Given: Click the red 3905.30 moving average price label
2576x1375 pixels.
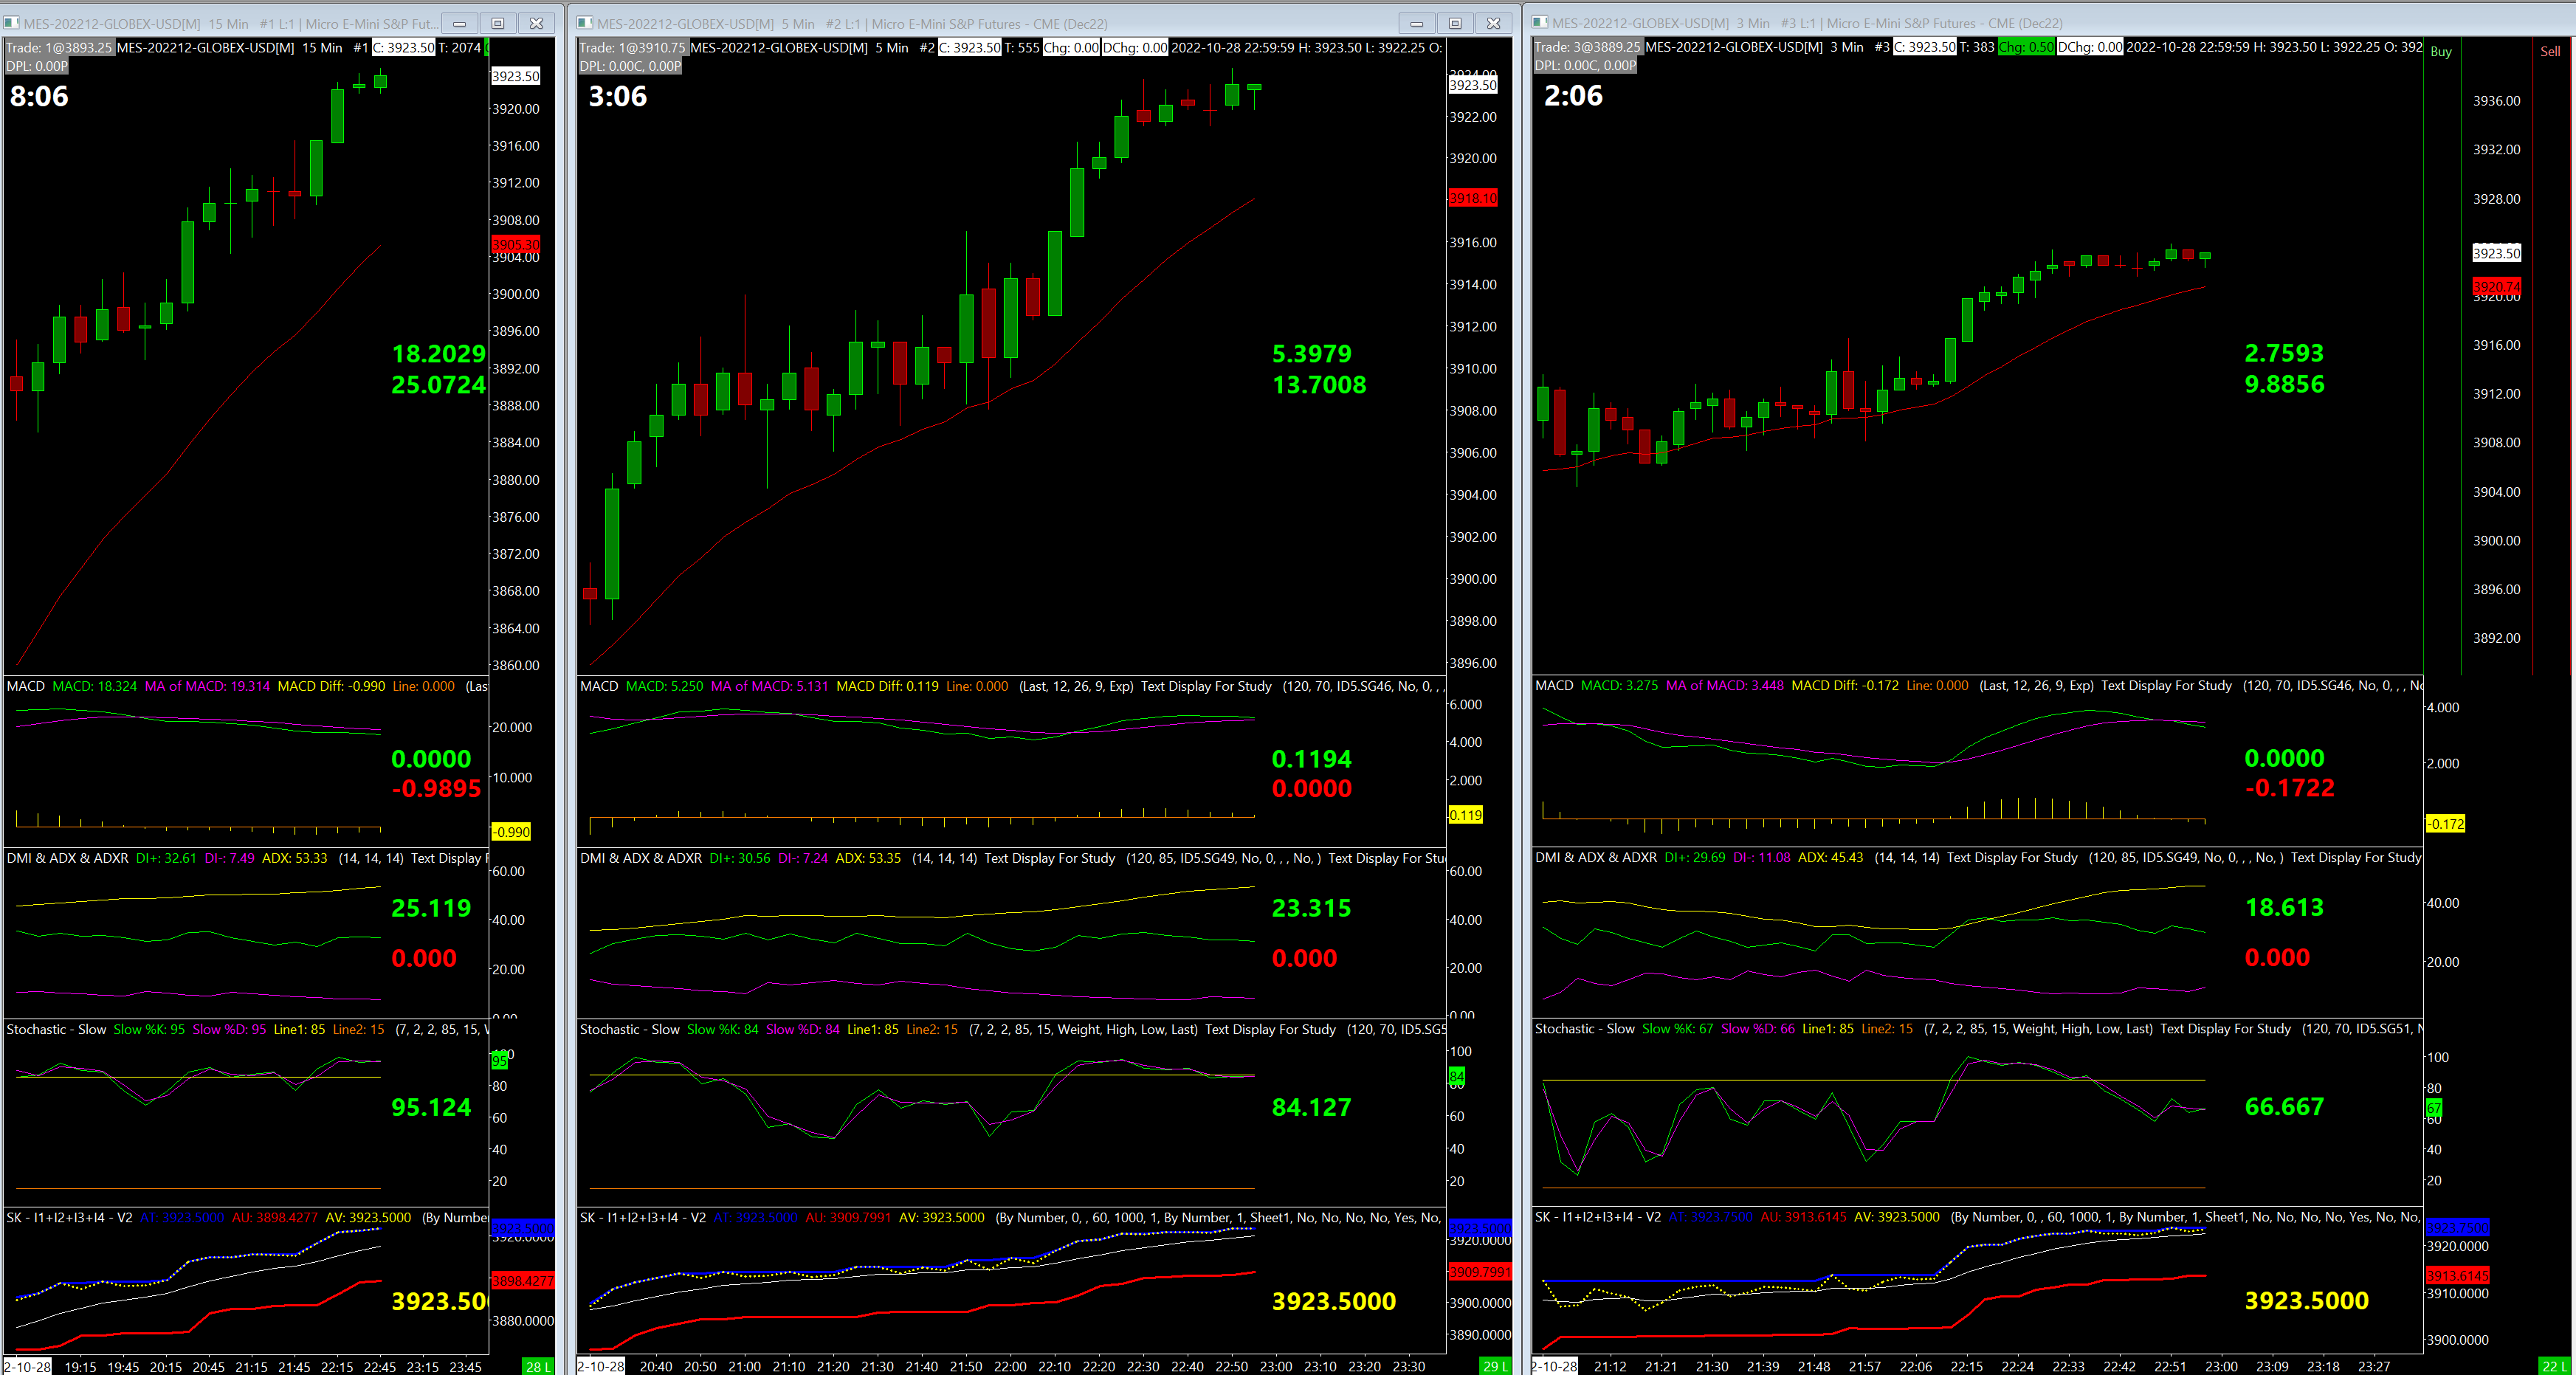Looking at the screenshot, I should tap(515, 244).
